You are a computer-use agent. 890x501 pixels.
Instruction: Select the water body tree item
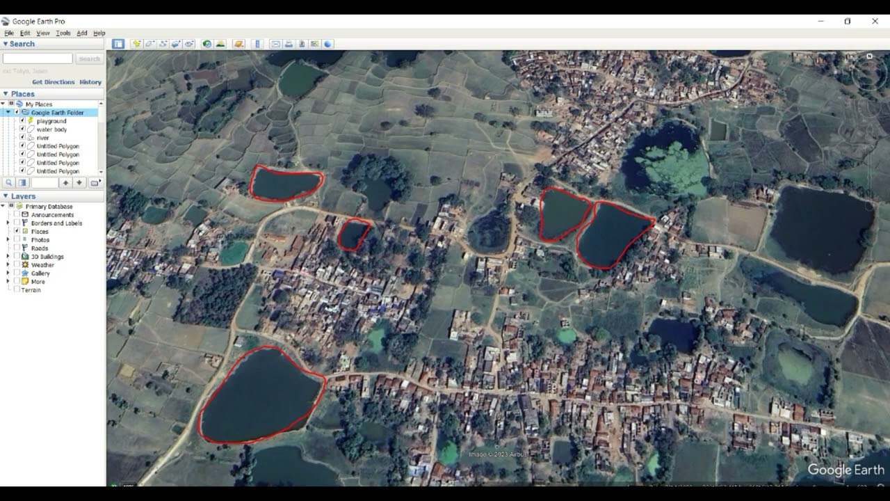click(51, 129)
